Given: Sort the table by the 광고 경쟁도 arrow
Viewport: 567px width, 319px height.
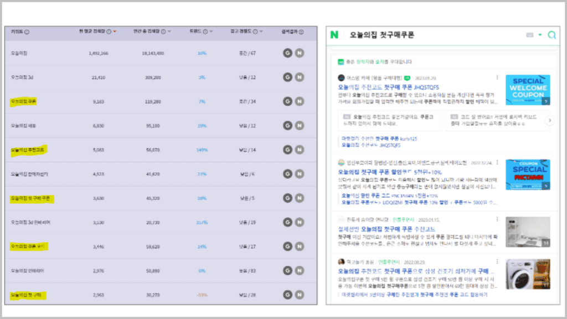Looking at the screenshot, I should pyautogui.click(x=261, y=32).
